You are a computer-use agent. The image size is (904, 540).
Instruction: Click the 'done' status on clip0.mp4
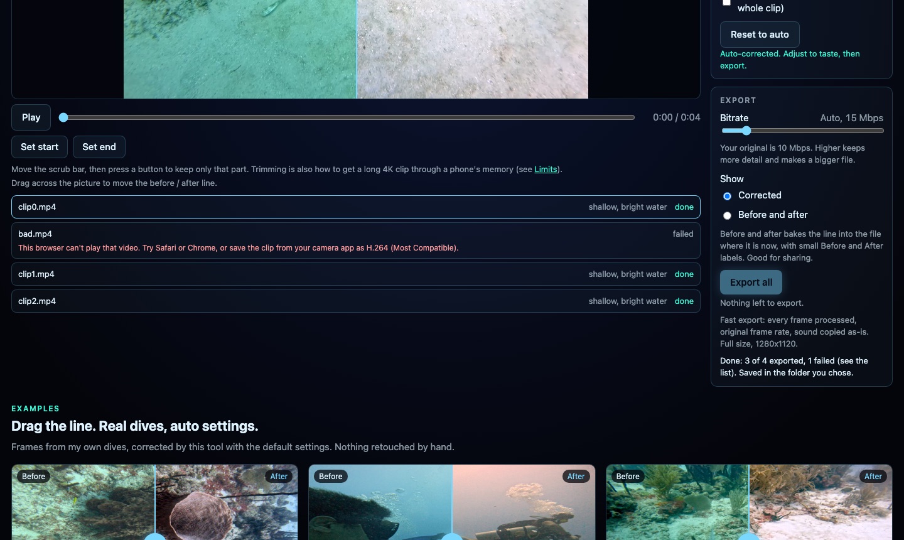click(684, 207)
